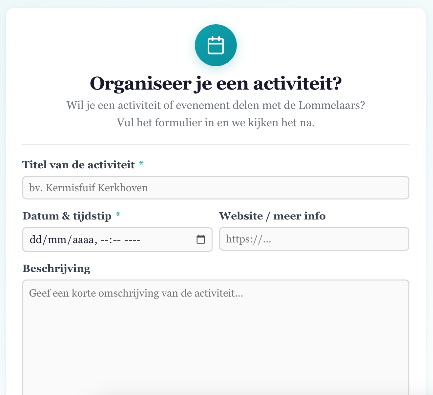This screenshot has height=395, width=433.
Task: Click the 'Website / meer info' label
Action: [x=272, y=216]
